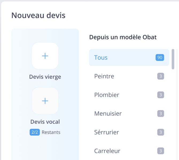Viewport: 179px width, 160px height.
Task: Click the Devis vocal label
Action: (x=45, y=122)
